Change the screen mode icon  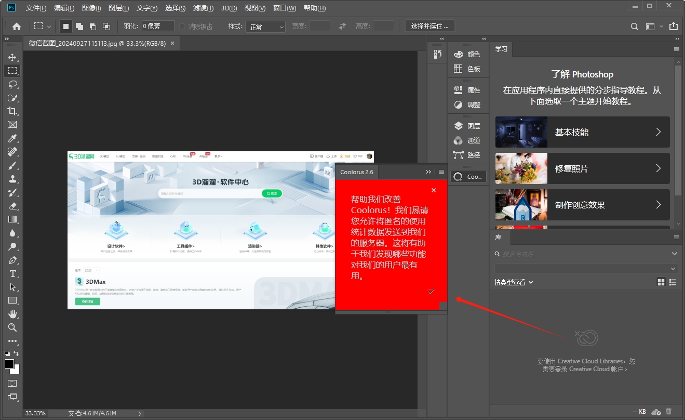click(x=12, y=397)
